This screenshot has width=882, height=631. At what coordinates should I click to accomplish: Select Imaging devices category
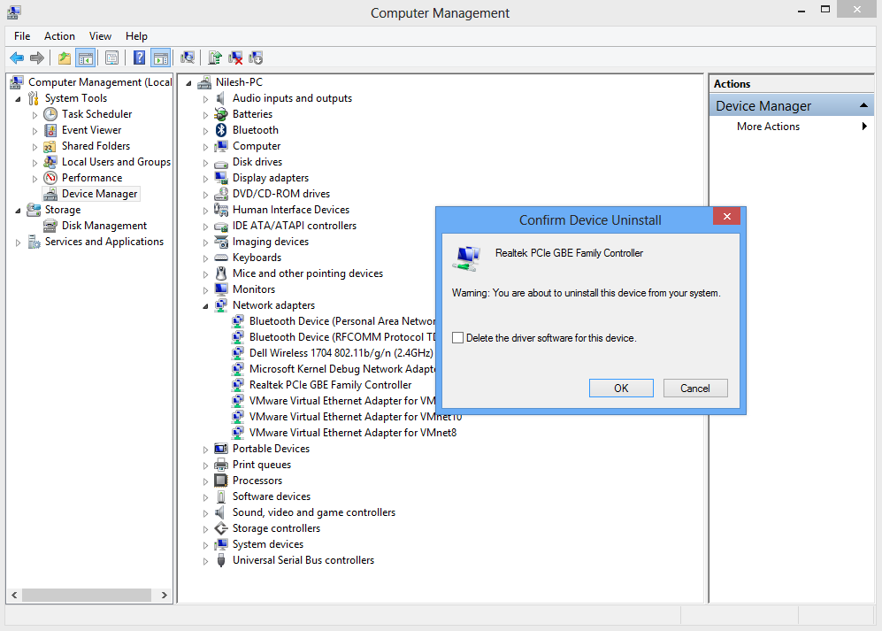tap(271, 242)
